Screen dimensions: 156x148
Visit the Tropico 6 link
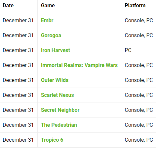click(52, 140)
